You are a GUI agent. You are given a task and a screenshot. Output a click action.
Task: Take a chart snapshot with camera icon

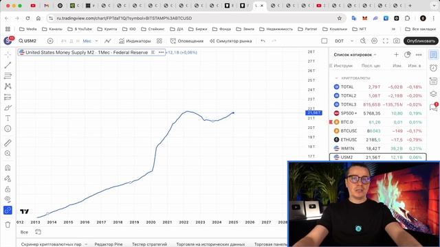[x=396, y=41]
